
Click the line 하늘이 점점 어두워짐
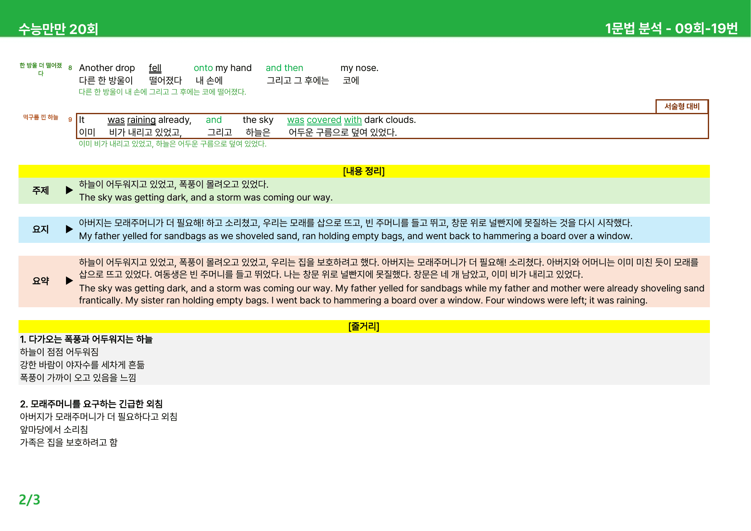pyautogui.click(x=59, y=352)
